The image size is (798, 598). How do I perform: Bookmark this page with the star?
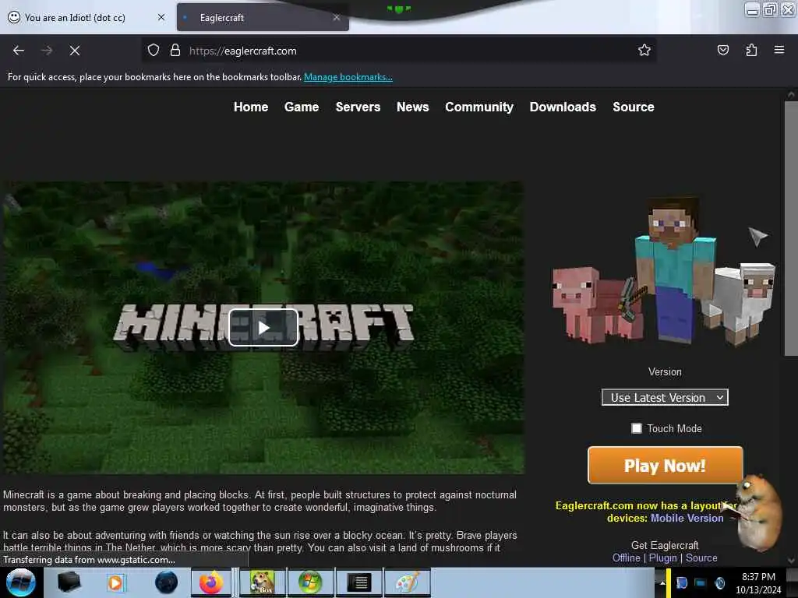pyautogui.click(x=644, y=50)
